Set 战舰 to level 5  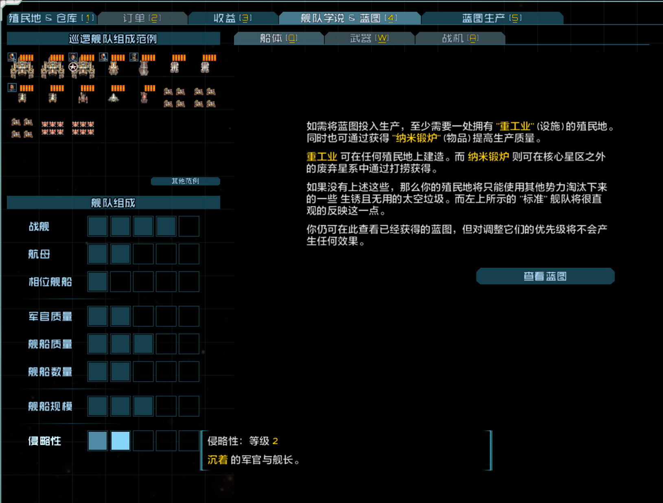(x=189, y=226)
